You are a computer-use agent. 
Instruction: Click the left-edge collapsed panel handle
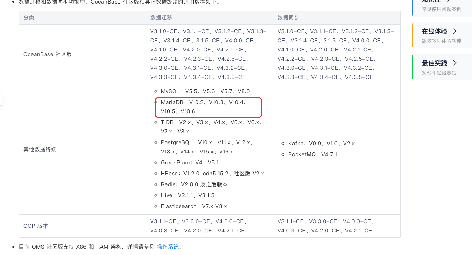pyautogui.click(x=1, y=100)
